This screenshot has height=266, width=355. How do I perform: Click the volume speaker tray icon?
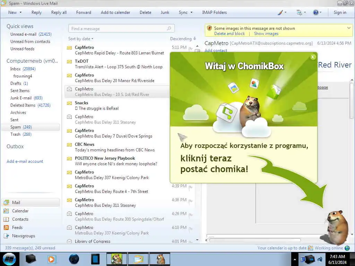[x=320, y=259]
